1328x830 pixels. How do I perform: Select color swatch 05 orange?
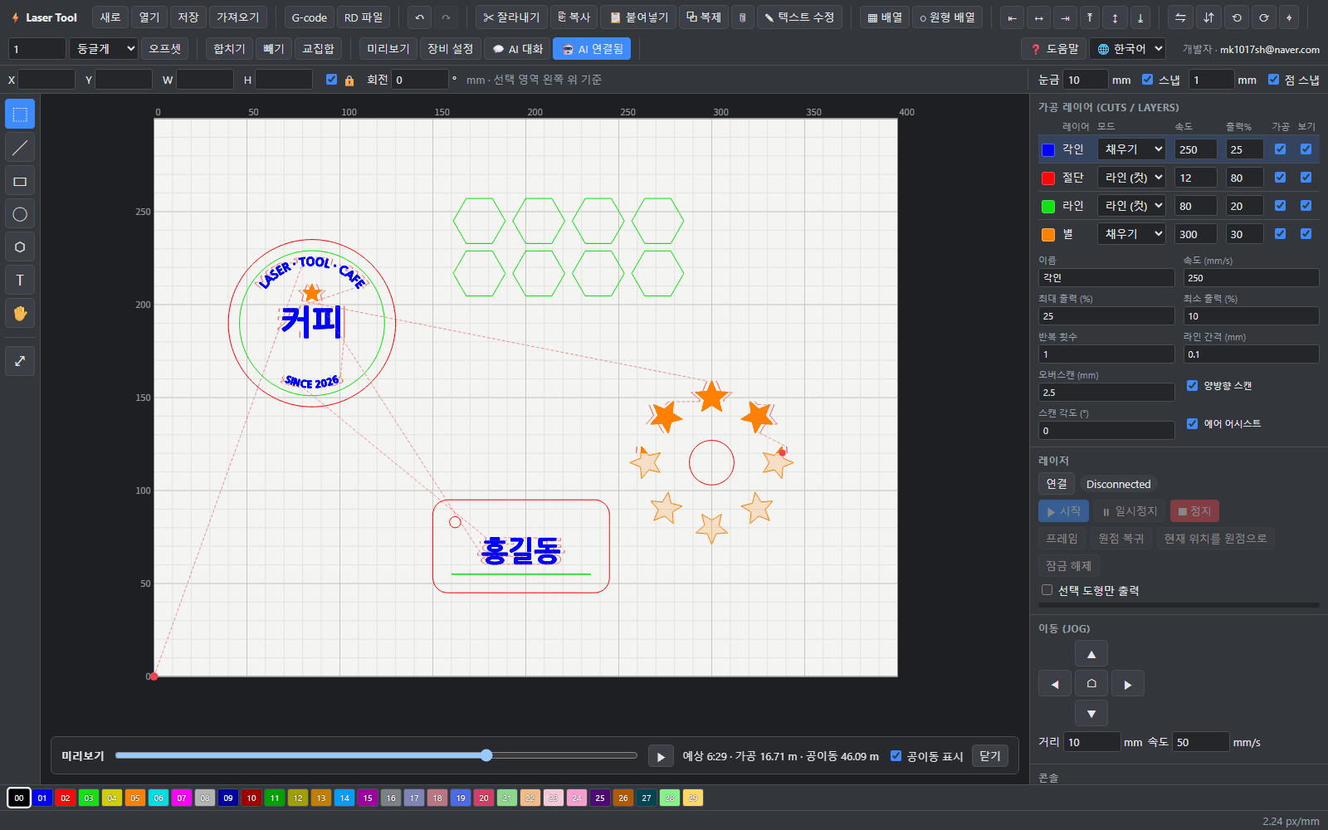tap(135, 798)
